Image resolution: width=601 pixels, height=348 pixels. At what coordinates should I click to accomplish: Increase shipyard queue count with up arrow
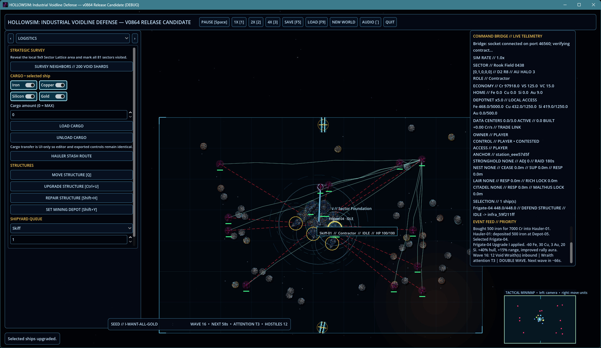tap(130, 237)
